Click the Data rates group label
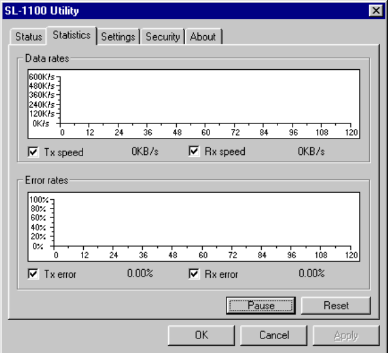The image size is (388, 353). [x=47, y=58]
